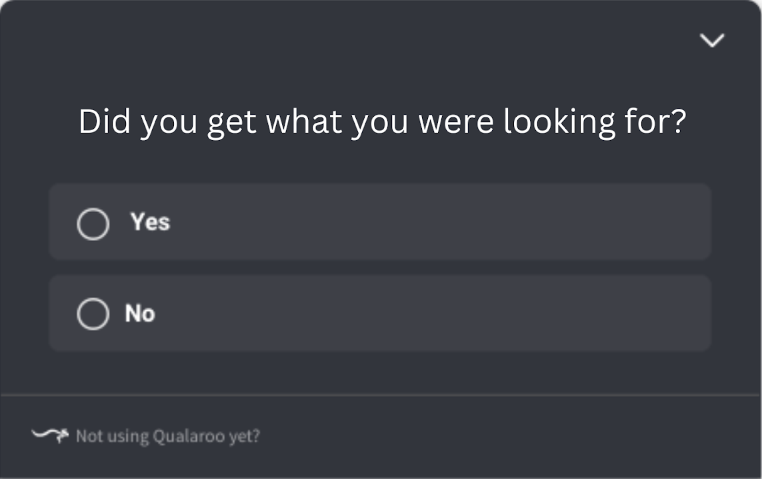The width and height of the screenshot is (762, 479).
Task: Click the center of the Yes option row
Action: (380, 222)
